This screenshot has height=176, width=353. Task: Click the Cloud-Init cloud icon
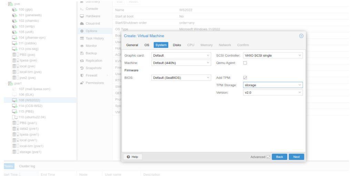click(82, 24)
